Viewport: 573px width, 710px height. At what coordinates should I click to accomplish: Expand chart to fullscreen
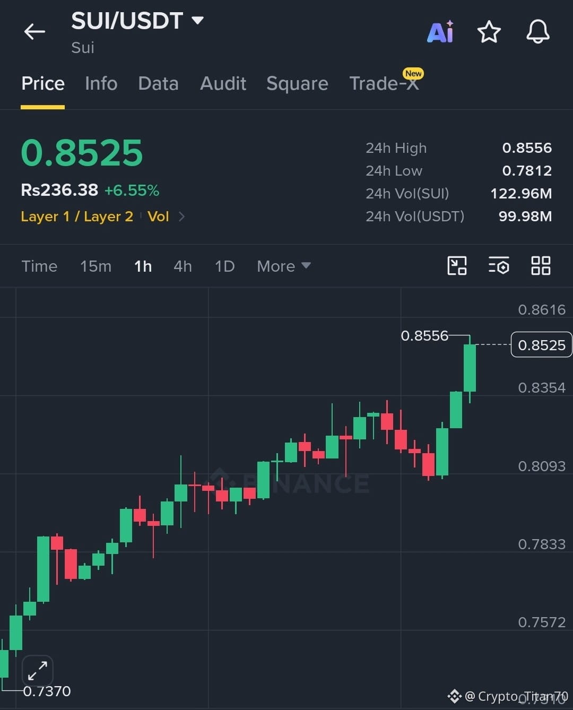(x=38, y=671)
